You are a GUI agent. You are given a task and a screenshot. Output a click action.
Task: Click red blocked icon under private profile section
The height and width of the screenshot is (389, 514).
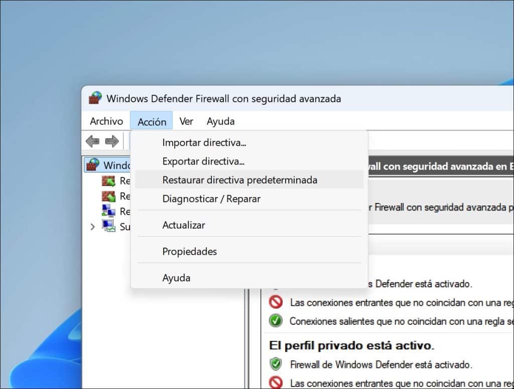276,382
